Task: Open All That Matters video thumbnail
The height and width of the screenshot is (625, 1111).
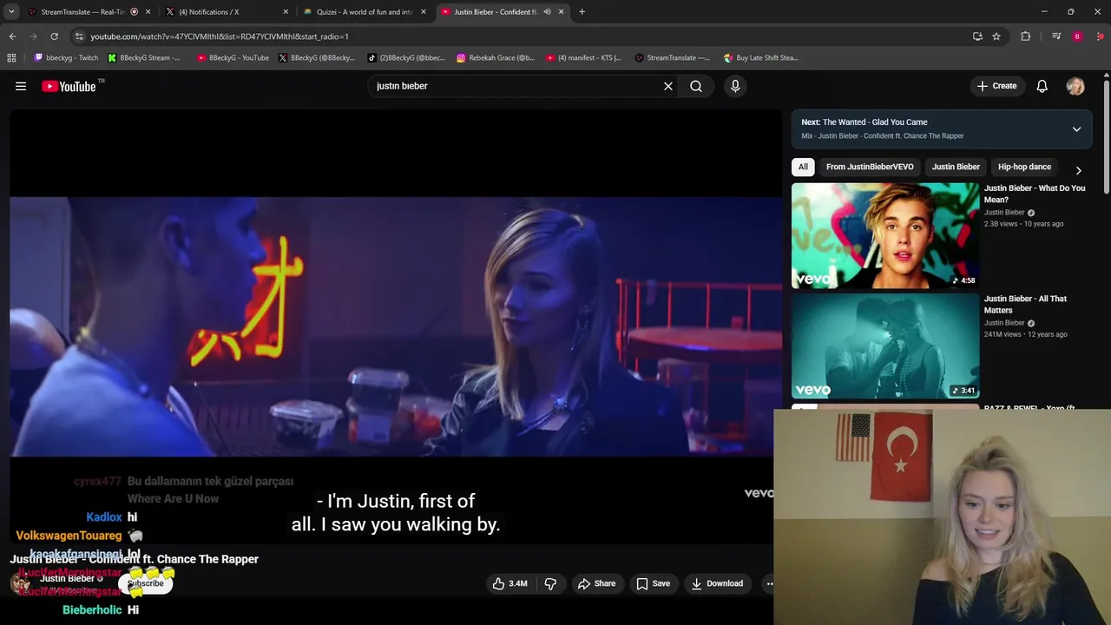Action: 885,345
